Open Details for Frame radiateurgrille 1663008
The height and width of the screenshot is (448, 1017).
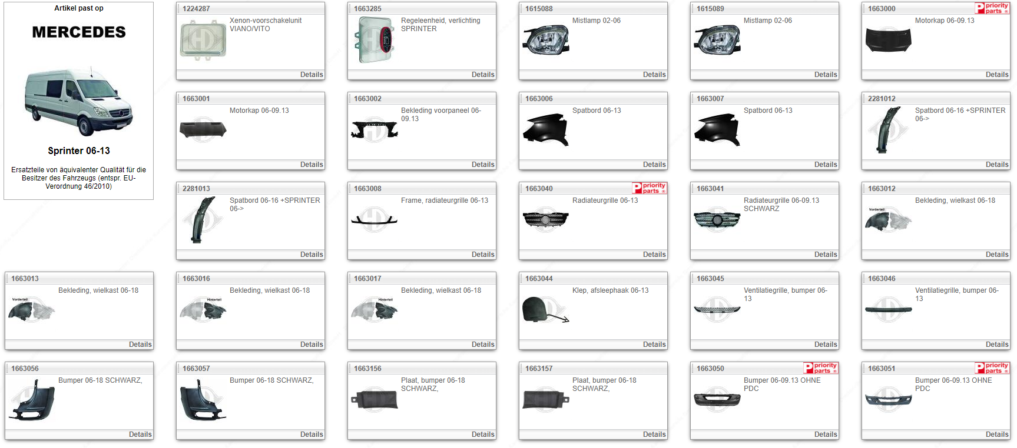tap(483, 255)
